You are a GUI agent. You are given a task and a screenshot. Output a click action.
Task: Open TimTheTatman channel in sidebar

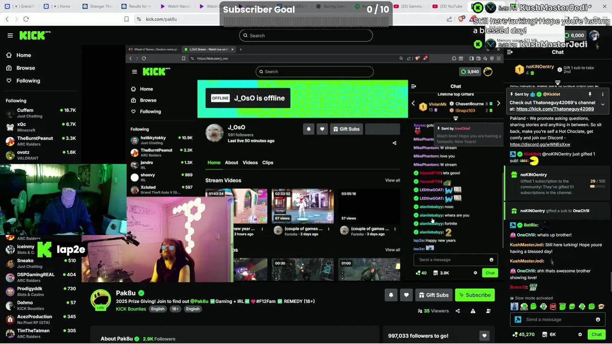41,333
